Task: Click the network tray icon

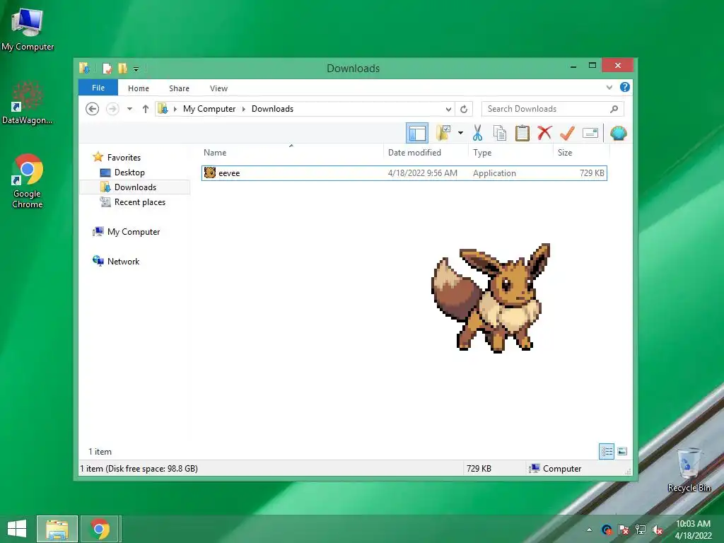Action: (x=641, y=530)
